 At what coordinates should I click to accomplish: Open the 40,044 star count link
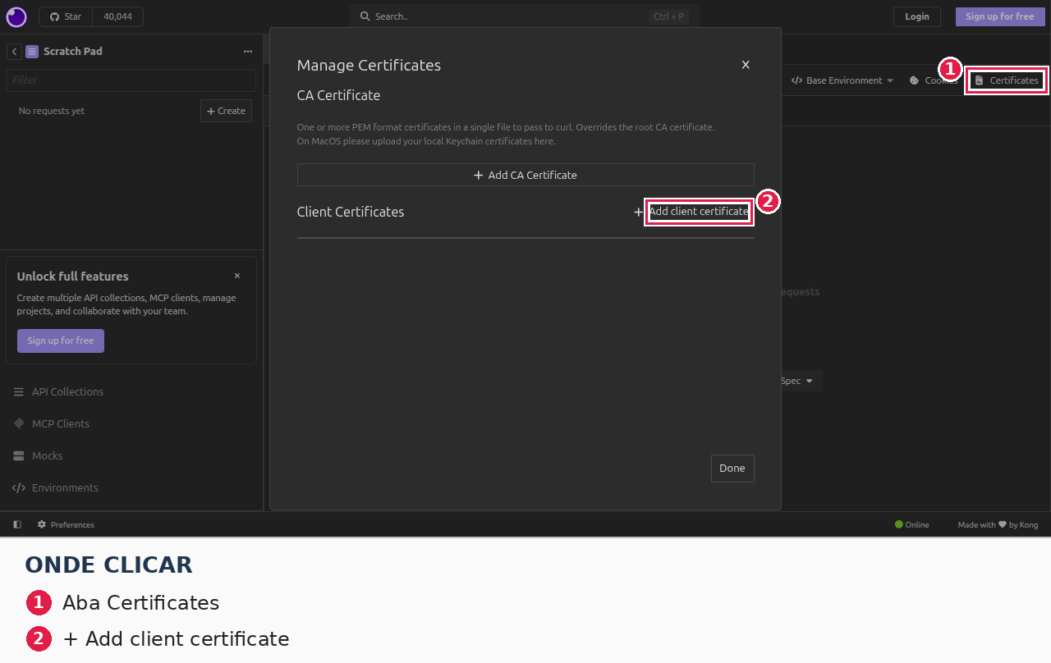[117, 16]
